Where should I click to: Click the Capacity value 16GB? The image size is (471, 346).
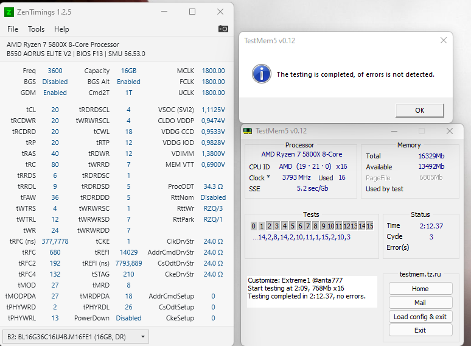tap(128, 71)
